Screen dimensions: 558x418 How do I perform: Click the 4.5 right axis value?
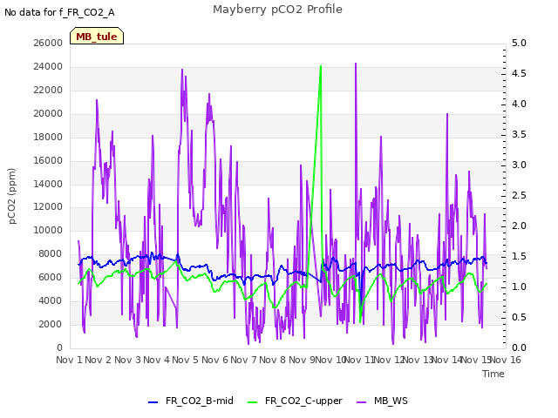[519, 73]
